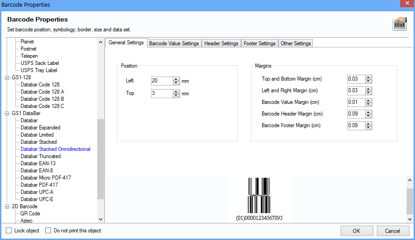Select Telepen symbology
Screen dimensions: 415x240
point(29,56)
